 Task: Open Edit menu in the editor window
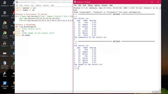pos(21,5)
